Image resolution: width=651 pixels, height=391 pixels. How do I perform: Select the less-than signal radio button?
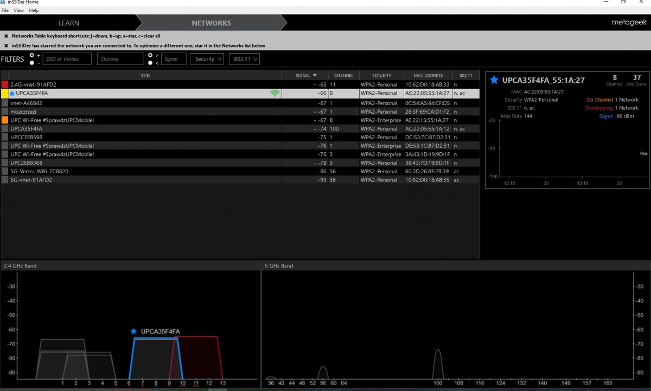(x=150, y=63)
